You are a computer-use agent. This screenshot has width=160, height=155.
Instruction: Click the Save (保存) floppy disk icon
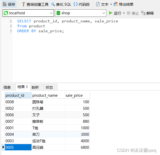pos(5,4)
